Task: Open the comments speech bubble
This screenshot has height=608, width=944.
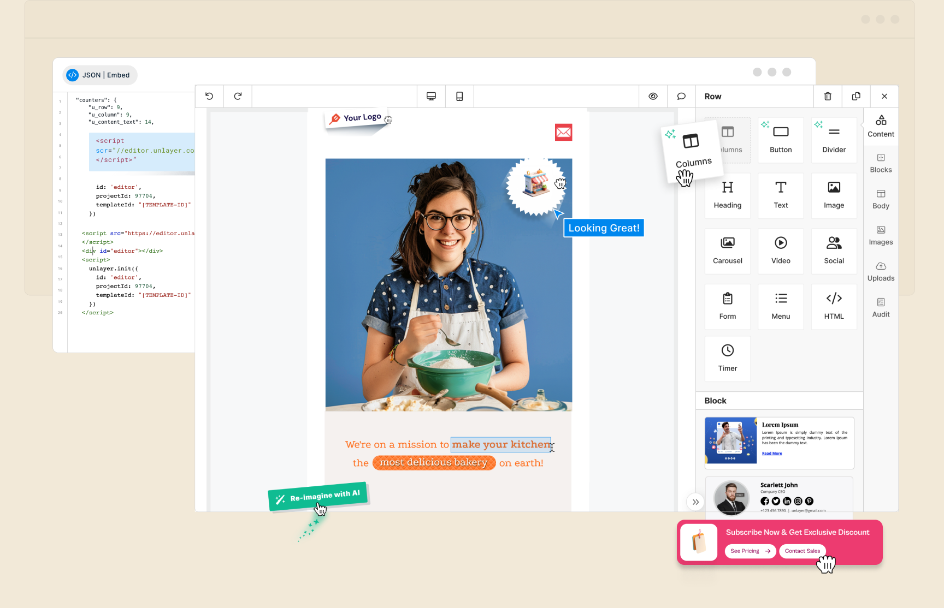Action: (681, 96)
